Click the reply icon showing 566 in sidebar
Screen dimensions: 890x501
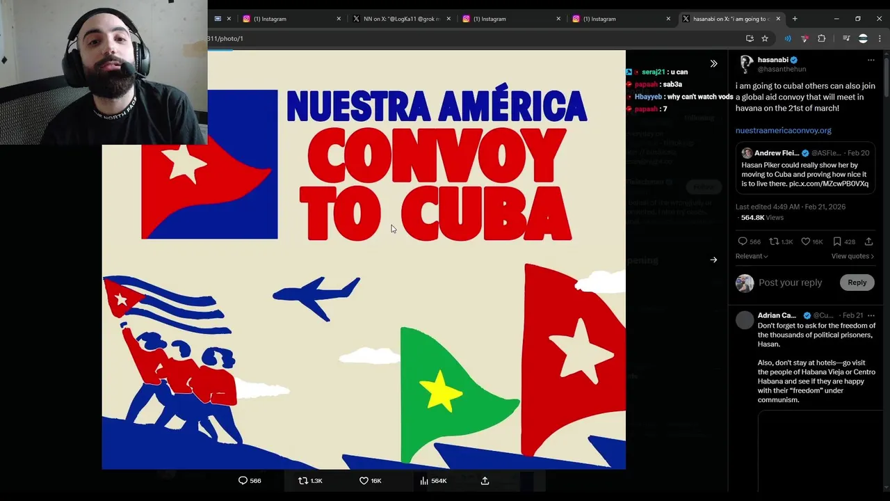743,241
